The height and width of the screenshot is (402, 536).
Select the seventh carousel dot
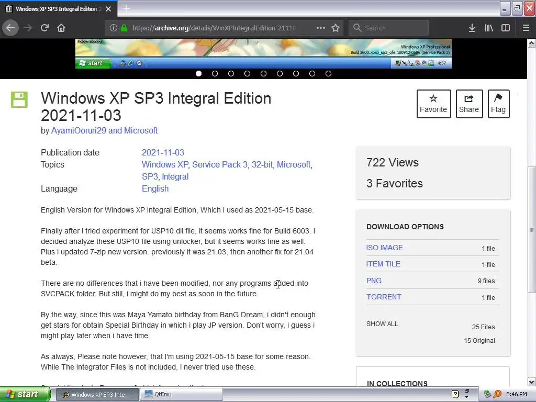coord(296,73)
